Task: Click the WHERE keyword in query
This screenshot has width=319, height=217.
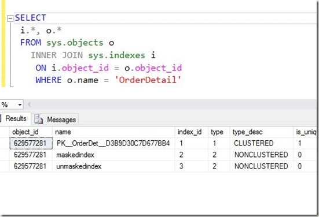Action: click(49, 80)
